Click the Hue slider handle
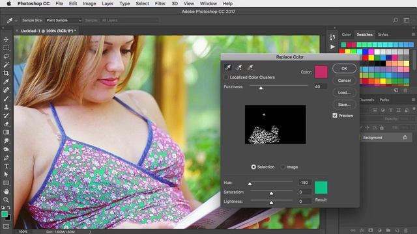Screen dimensions: 417x234 (250, 183)
